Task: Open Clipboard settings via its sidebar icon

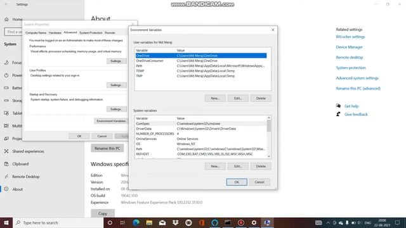Action: (6, 164)
